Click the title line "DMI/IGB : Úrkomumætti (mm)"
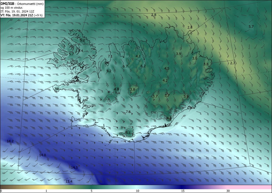The width and height of the screenshot is (272, 193). tap(22, 4)
